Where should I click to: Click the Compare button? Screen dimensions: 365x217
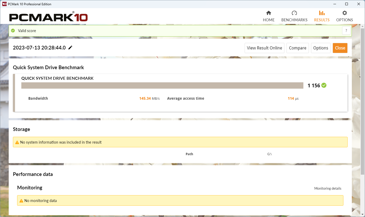tap(298, 48)
